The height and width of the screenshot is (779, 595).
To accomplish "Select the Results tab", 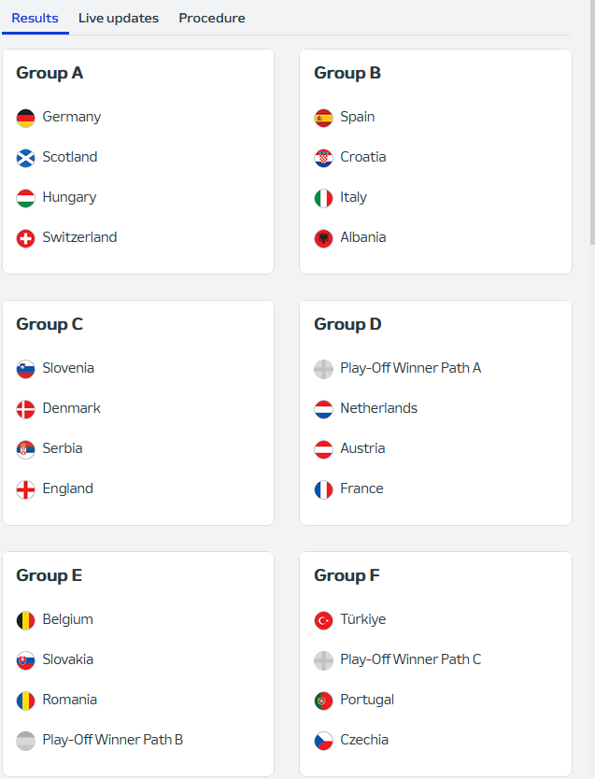I will pos(35,18).
